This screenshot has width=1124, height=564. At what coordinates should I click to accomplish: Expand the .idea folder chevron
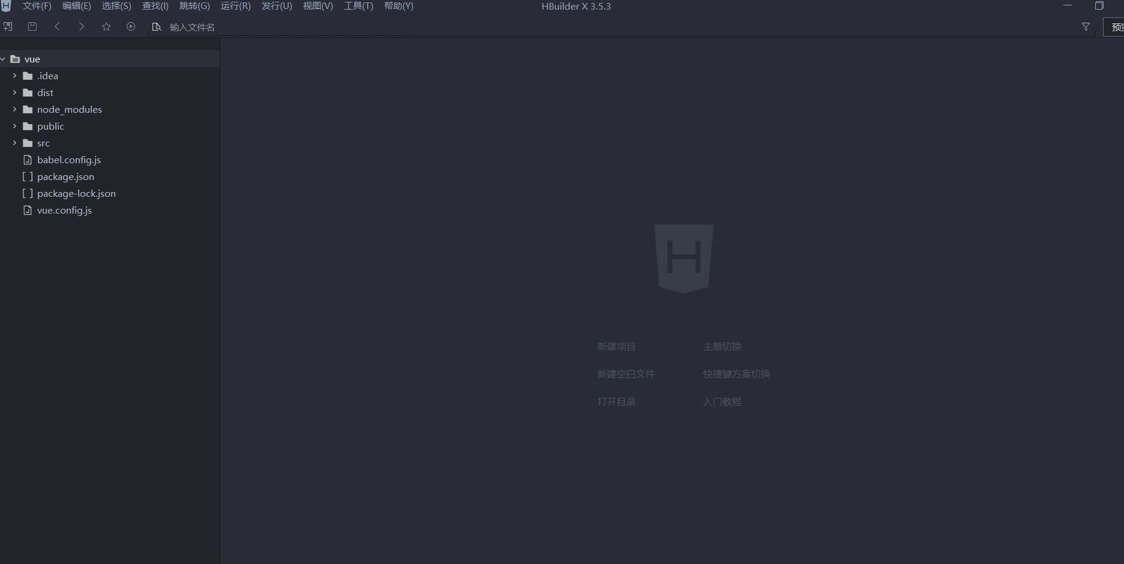pyautogui.click(x=14, y=76)
